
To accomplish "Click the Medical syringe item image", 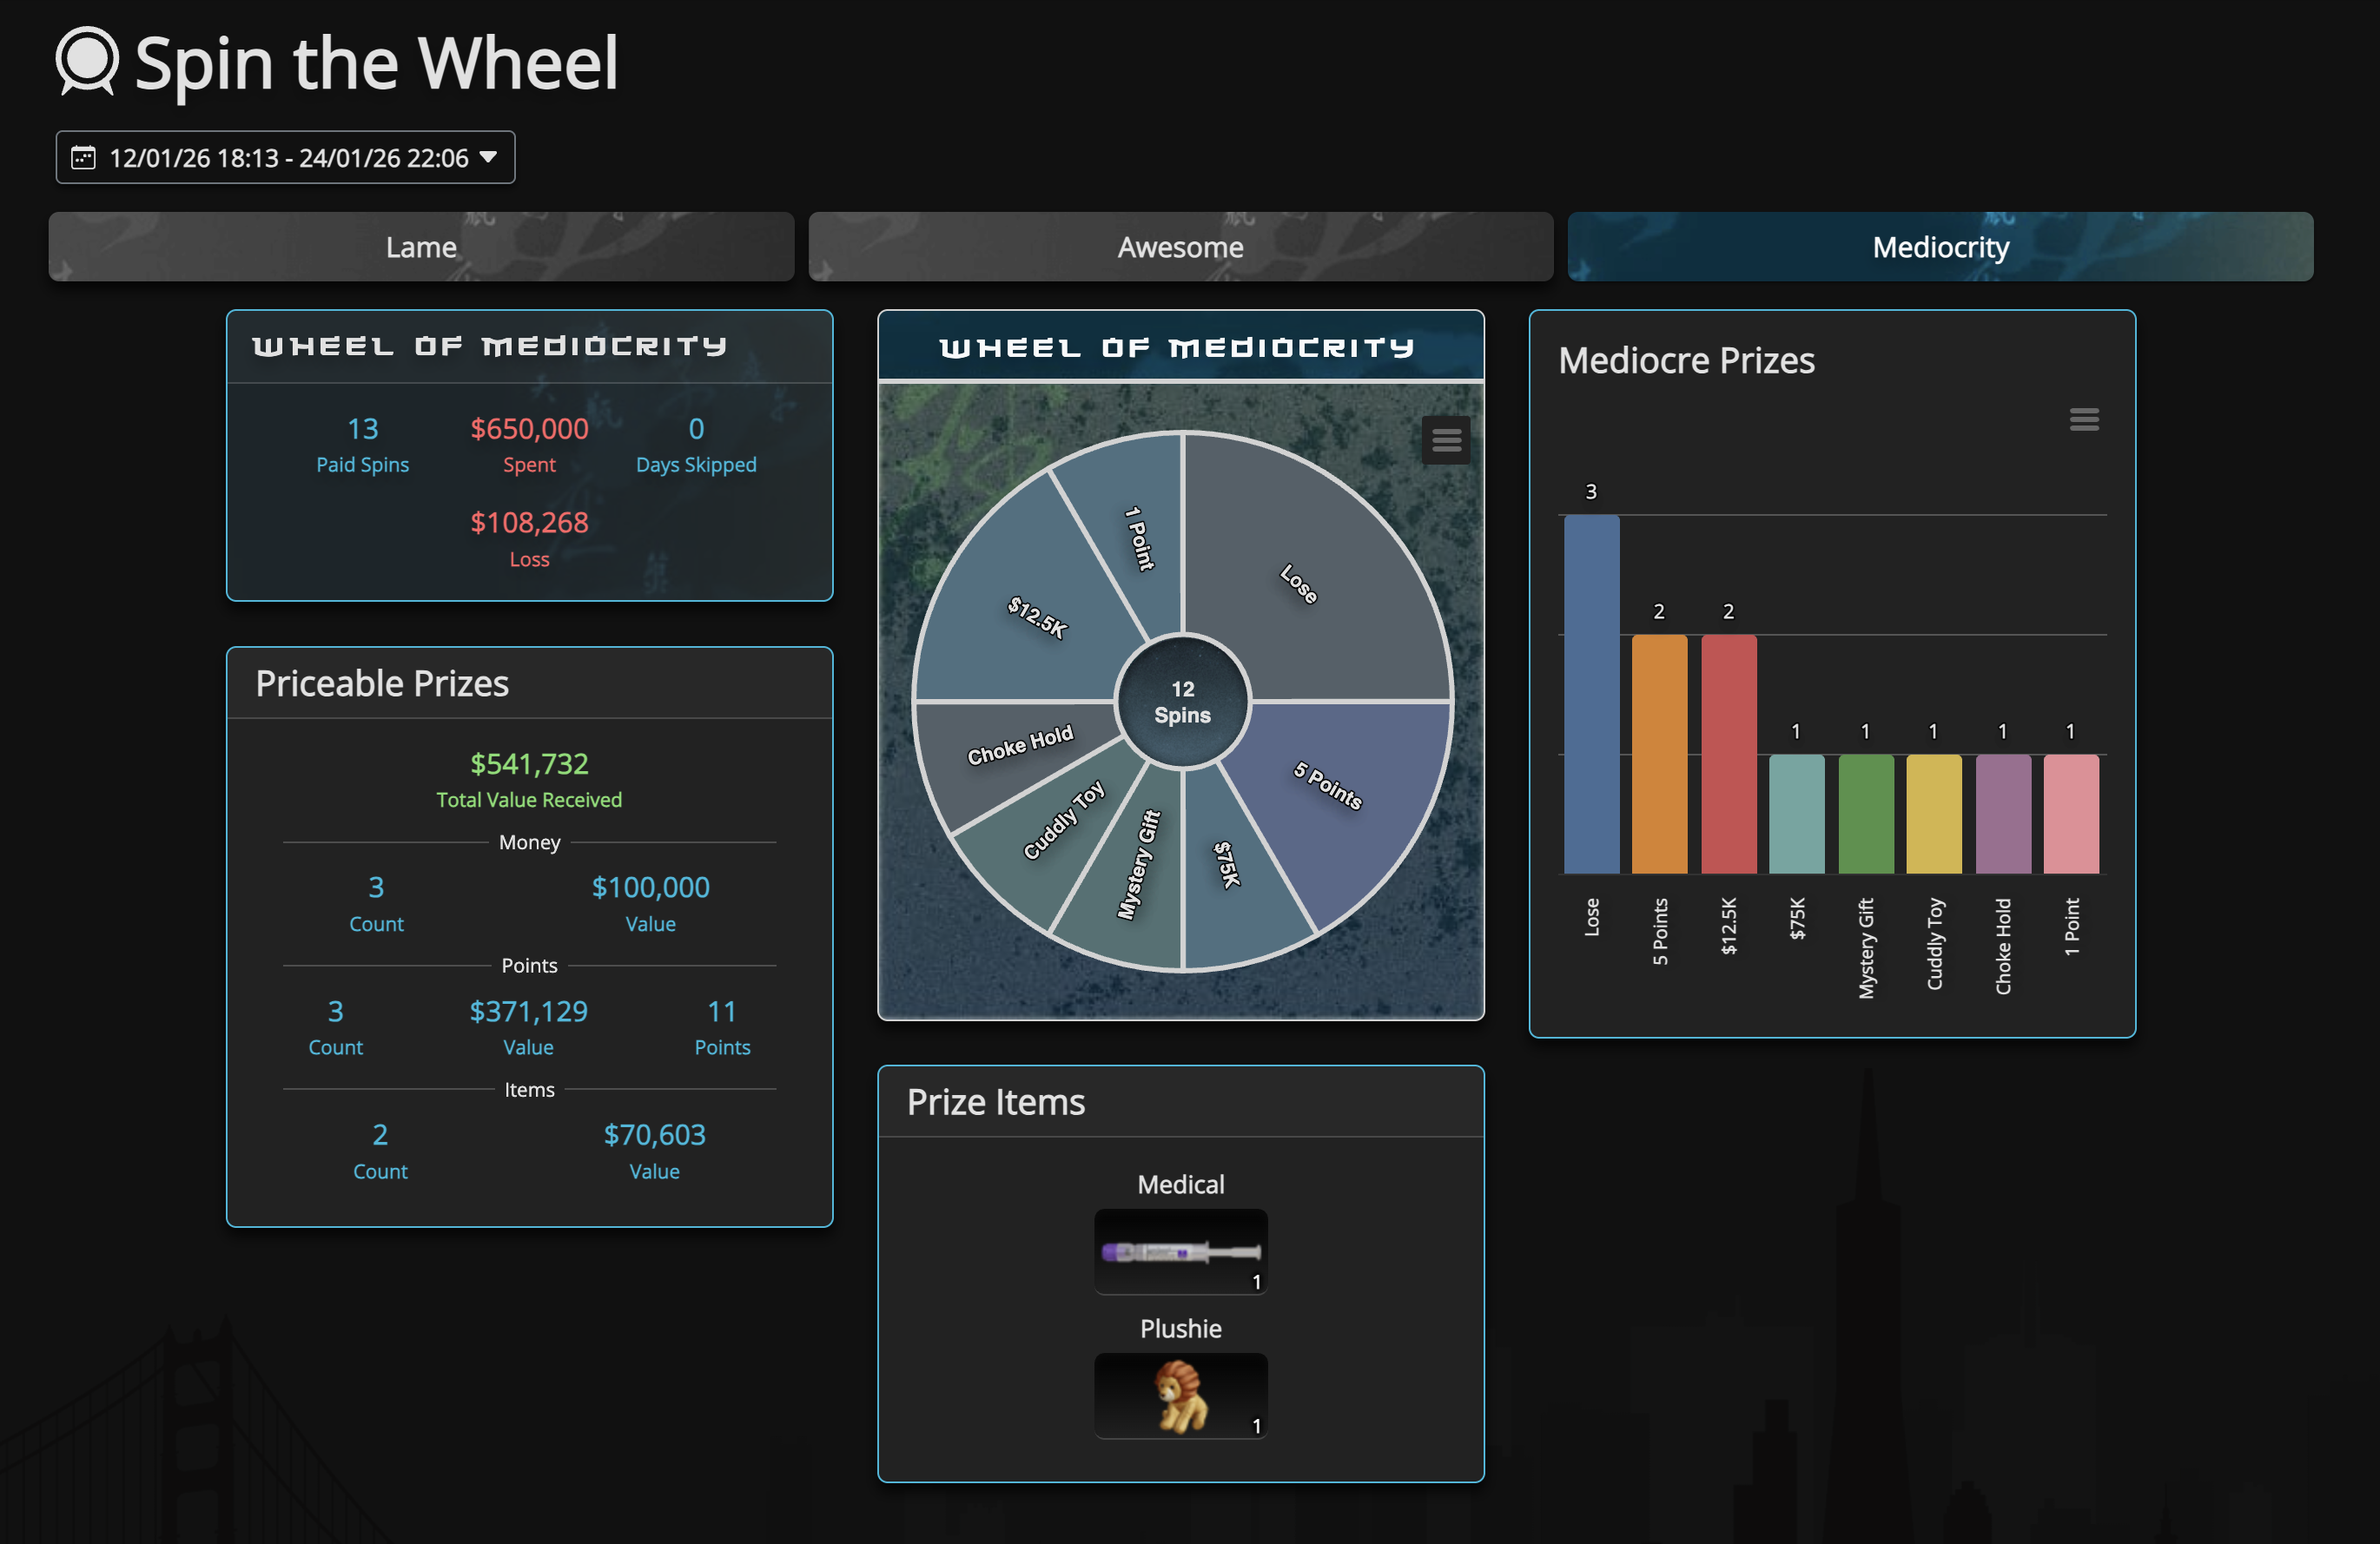I will (1180, 1251).
